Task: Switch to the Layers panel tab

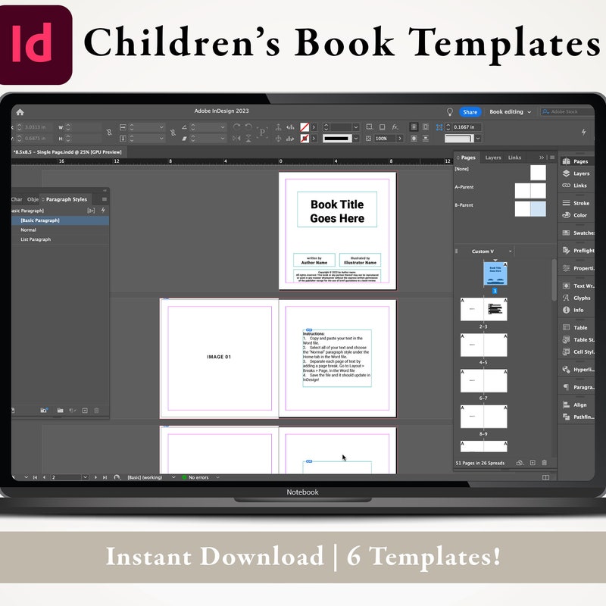Action: [494, 158]
